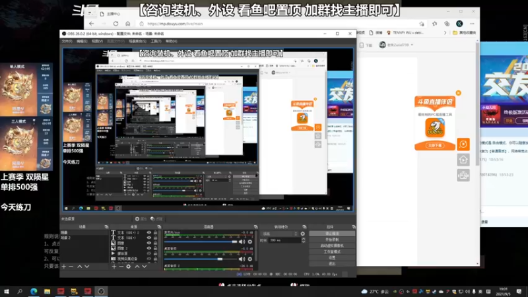The image size is (528, 297).
Task: Enable 工作室模式 in Controls
Action: (332, 251)
